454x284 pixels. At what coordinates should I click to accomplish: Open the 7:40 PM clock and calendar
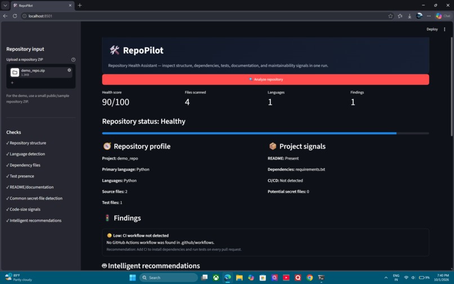click(x=442, y=278)
